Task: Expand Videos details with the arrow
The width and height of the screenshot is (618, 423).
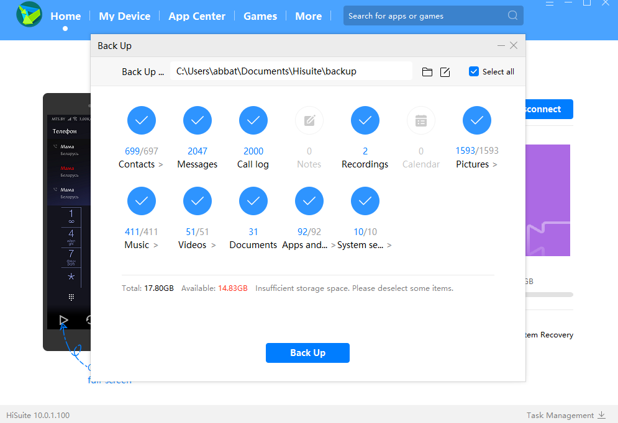Action: click(214, 245)
